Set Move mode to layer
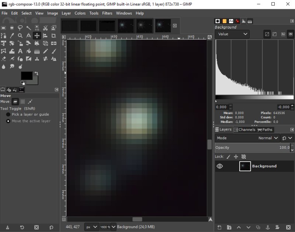Screen dimensions: 295x232 click(15, 102)
